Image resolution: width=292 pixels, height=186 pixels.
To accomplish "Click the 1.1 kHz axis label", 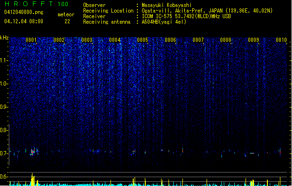I will tap(4, 60).
